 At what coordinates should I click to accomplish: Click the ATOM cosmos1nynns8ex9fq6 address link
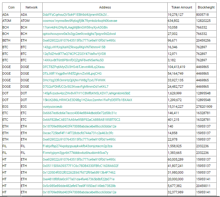(80, 21)
